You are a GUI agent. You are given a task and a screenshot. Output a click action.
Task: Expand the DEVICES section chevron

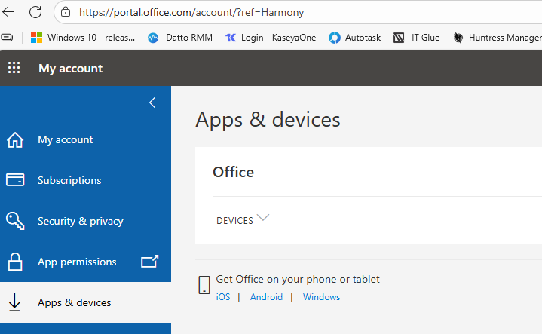click(263, 218)
